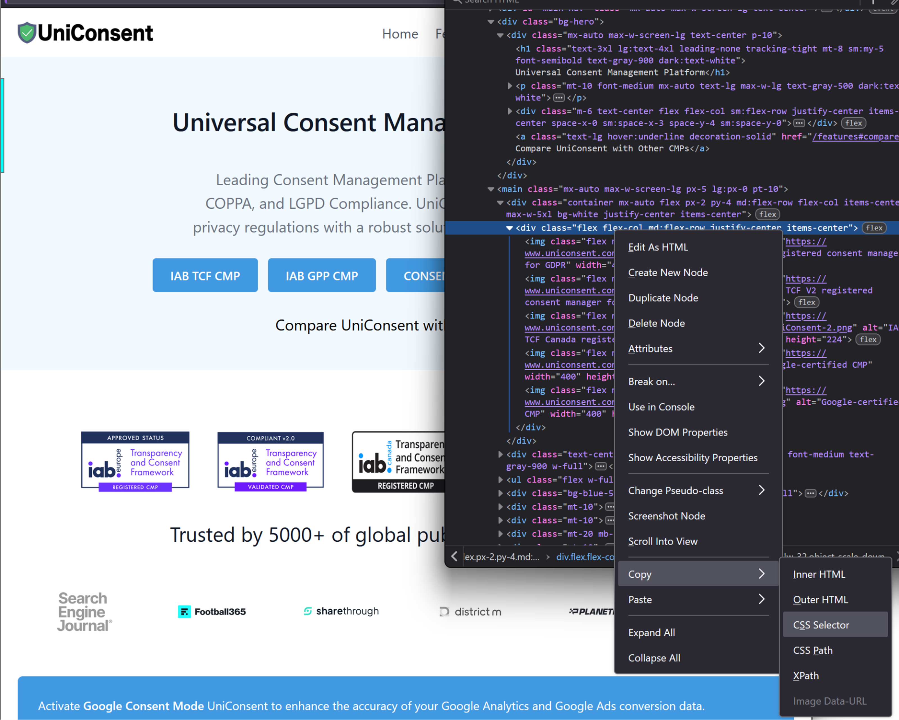
Task: Select Edit As HTML in context menu
Action: point(698,247)
